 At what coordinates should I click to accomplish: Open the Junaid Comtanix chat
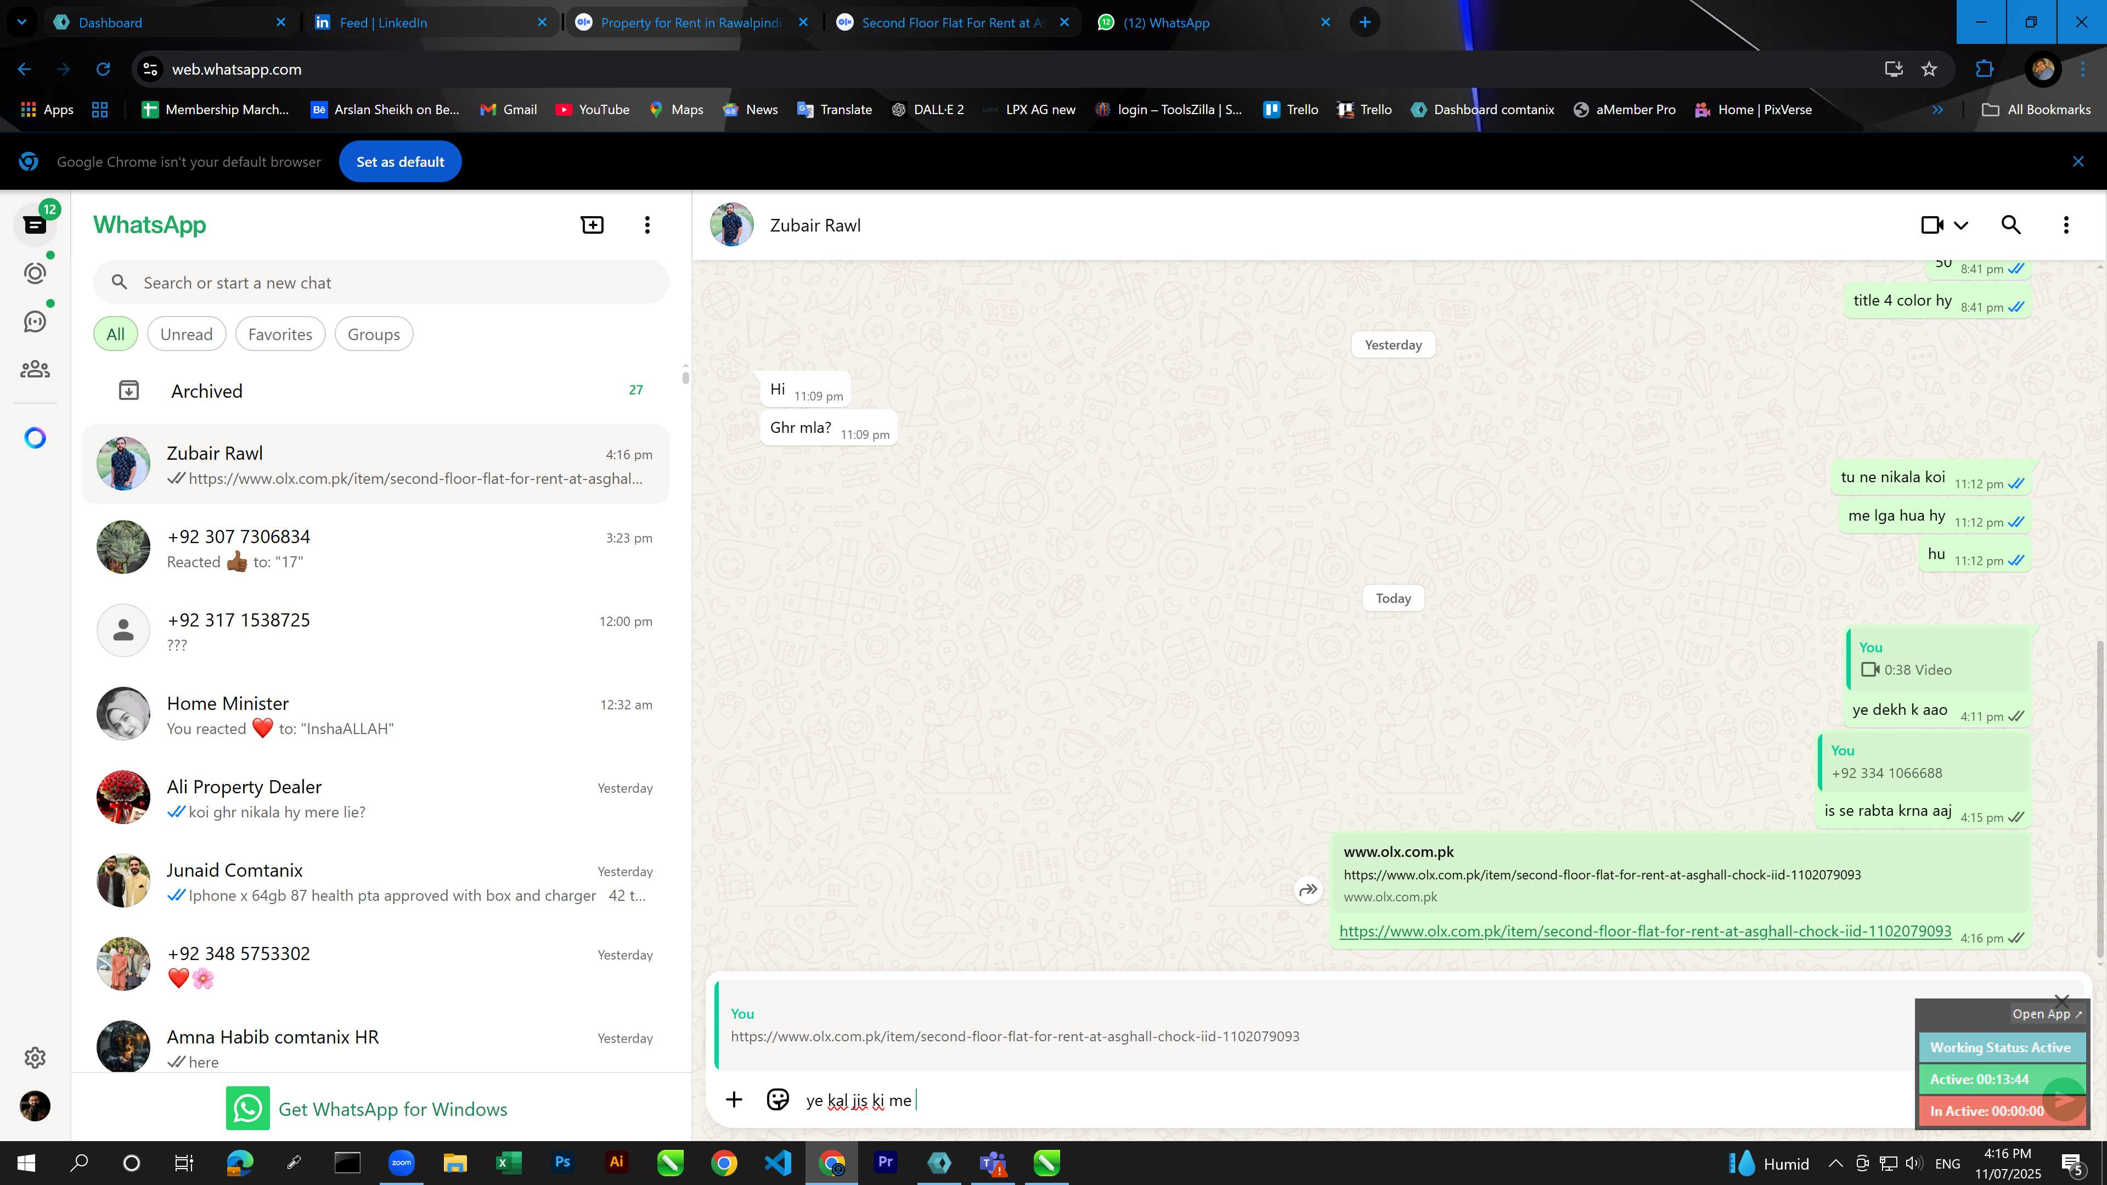click(x=376, y=882)
